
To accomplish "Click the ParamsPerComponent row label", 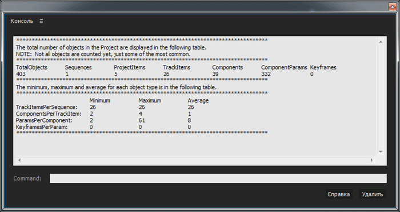I will pos(44,120).
